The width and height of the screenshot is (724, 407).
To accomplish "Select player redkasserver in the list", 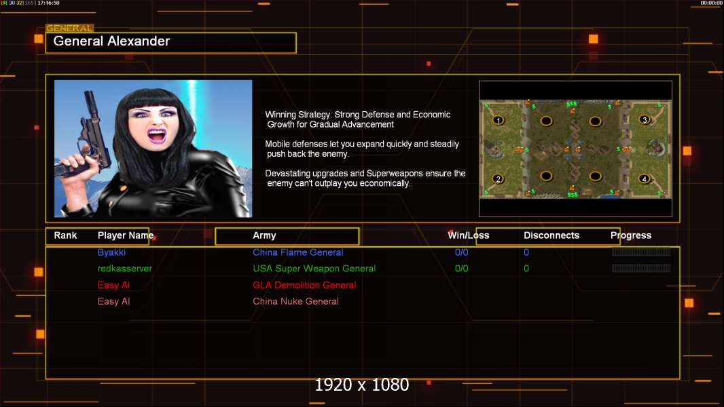I will (x=125, y=269).
